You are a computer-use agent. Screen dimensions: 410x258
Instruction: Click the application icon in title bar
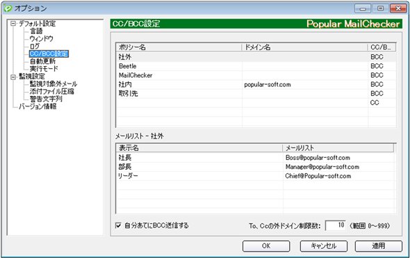coord(8,8)
